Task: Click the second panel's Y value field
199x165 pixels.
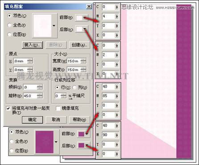Action: (108, 64)
